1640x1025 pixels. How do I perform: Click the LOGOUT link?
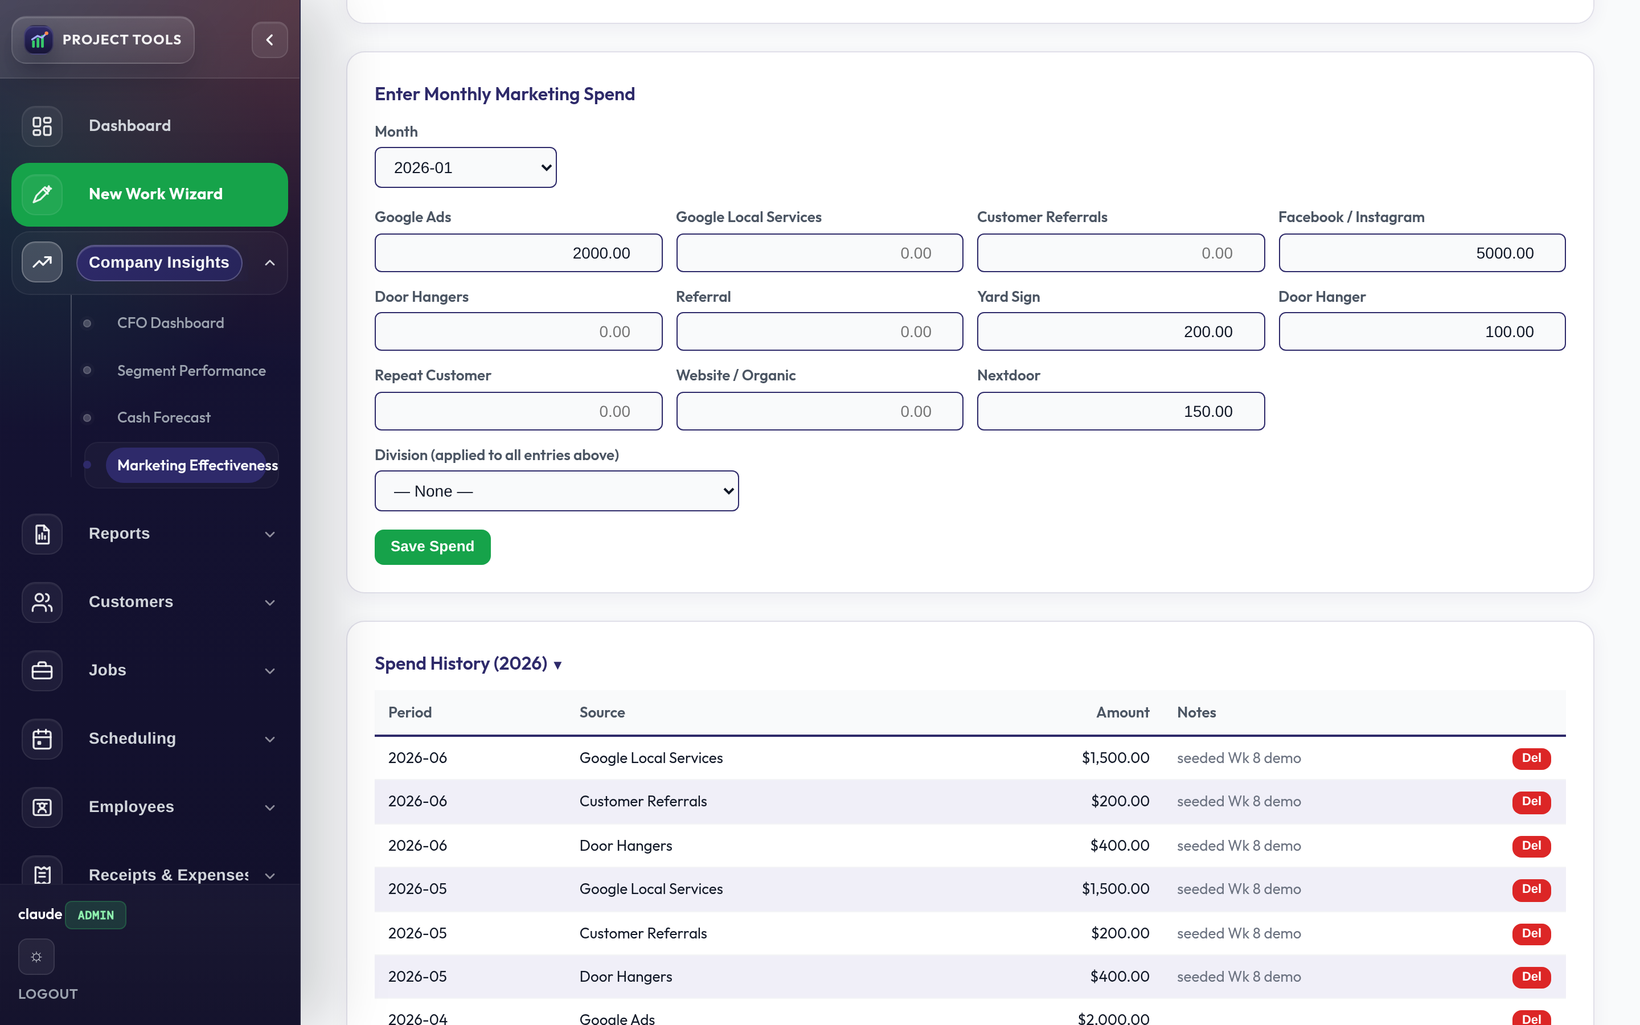tap(48, 994)
